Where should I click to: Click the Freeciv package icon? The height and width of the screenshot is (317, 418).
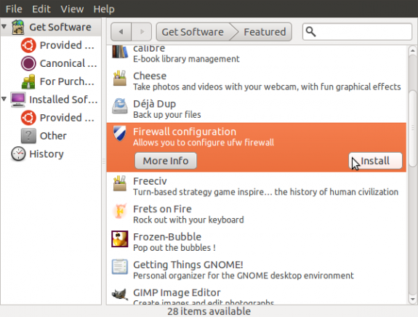point(120,183)
